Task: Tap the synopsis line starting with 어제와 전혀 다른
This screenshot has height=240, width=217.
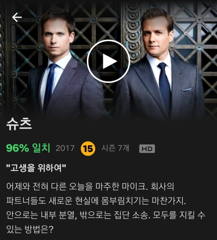Action: pos(90,187)
